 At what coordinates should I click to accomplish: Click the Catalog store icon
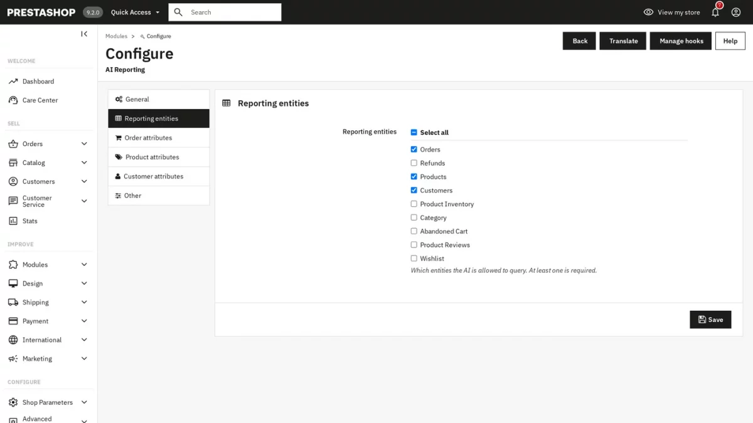(13, 163)
